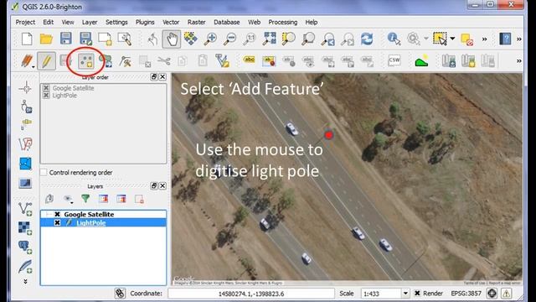Open the Vector menu
The image size is (536, 302).
click(171, 23)
